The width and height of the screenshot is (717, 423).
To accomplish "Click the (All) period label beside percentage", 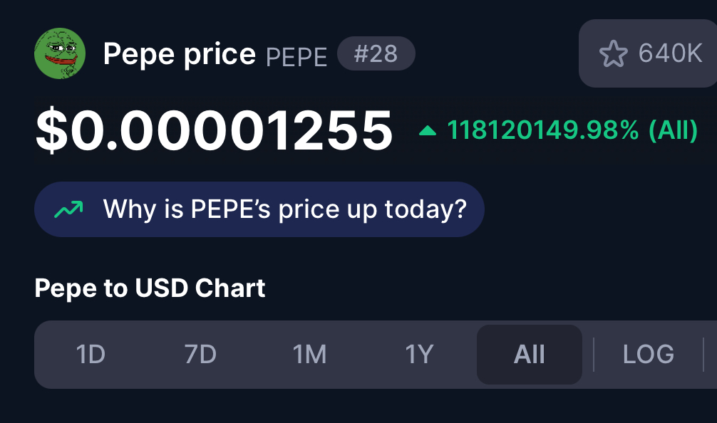I will click(x=673, y=130).
